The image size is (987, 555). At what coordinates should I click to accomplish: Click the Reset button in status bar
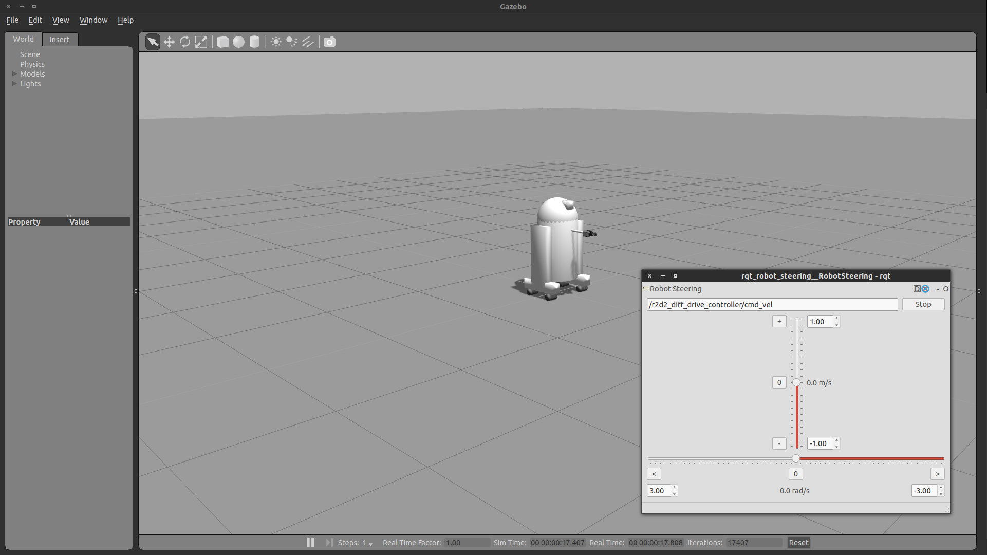pos(798,542)
